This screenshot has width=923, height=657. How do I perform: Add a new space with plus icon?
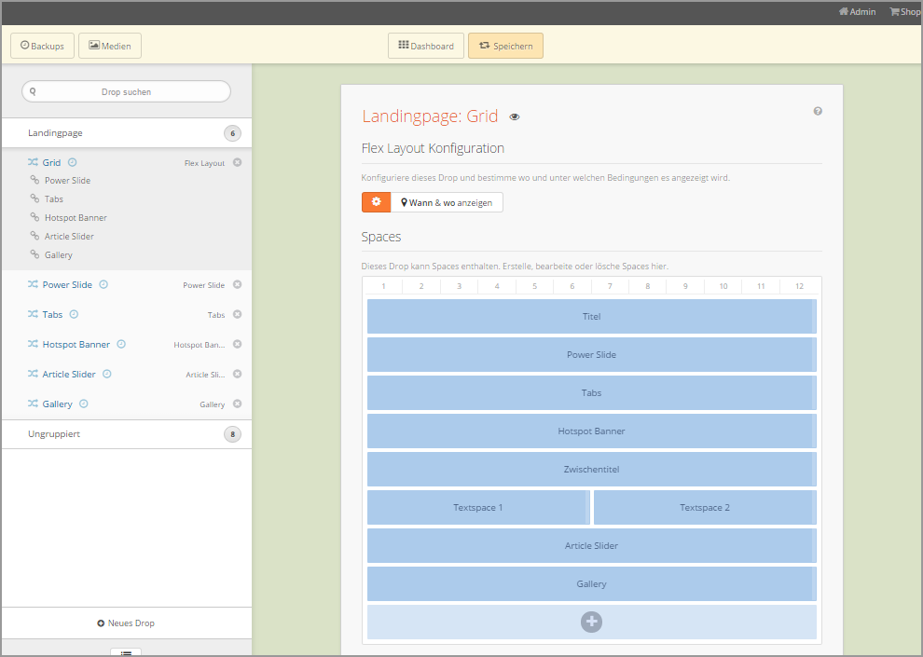click(x=591, y=622)
